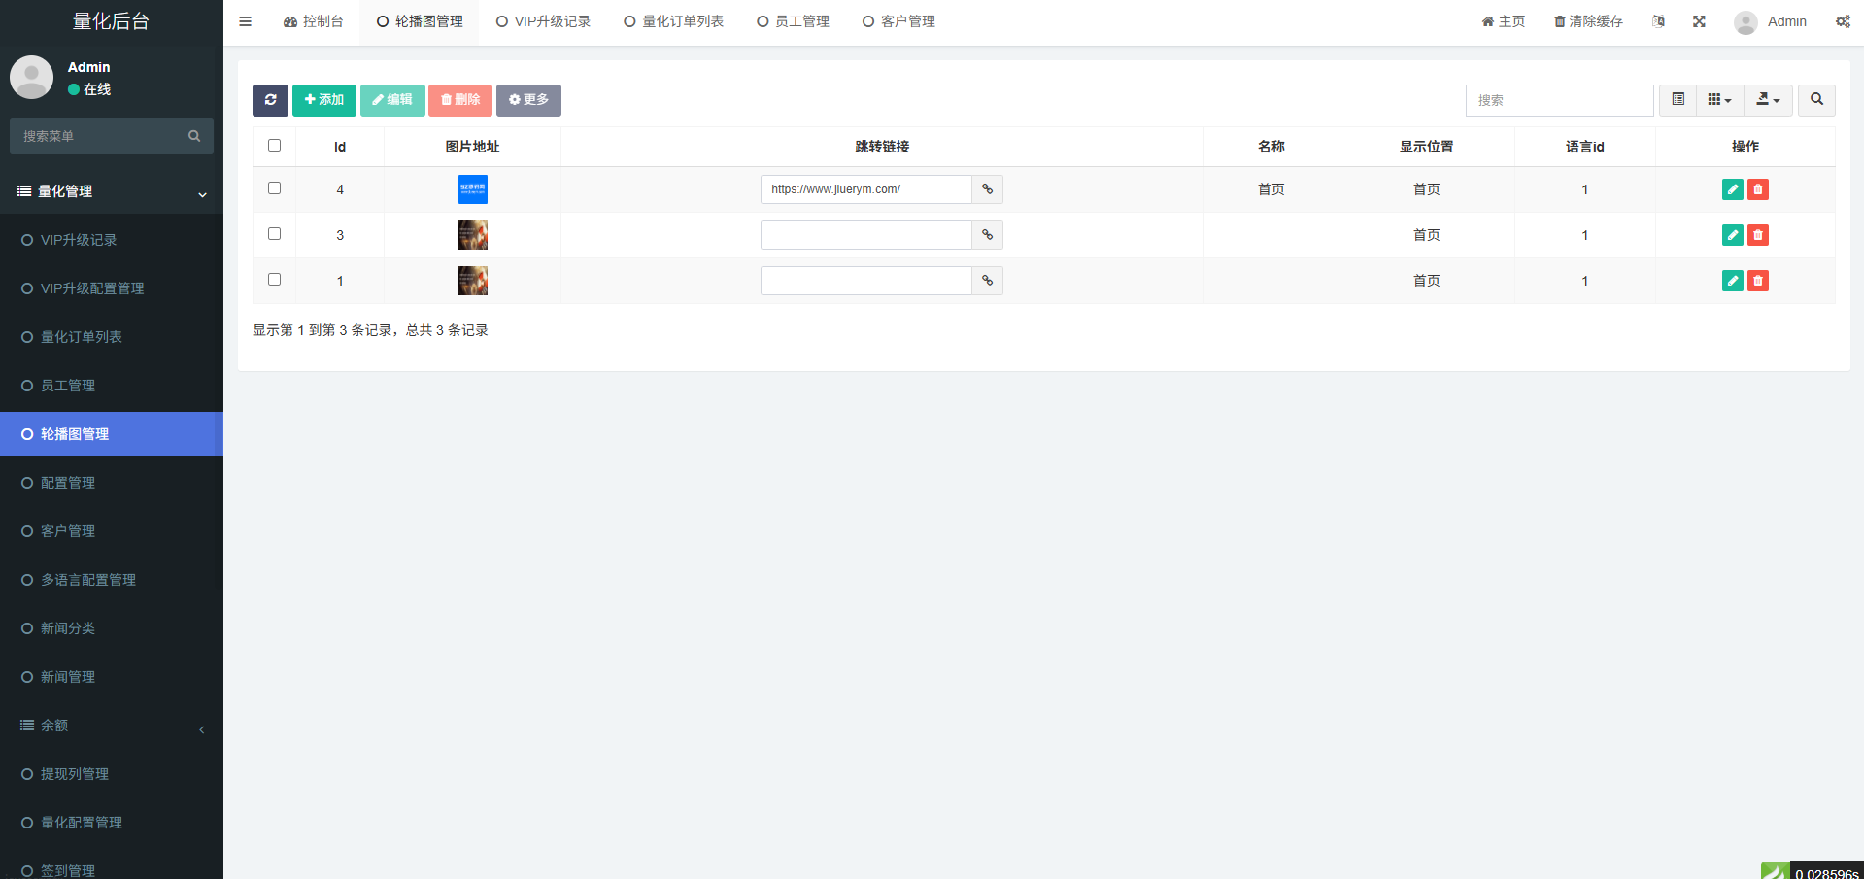Edit row with Id 4 using green pencil
Image resolution: width=1864 pixels, height=879 pixels.
pyautogui.click(x=1732, y=189)
